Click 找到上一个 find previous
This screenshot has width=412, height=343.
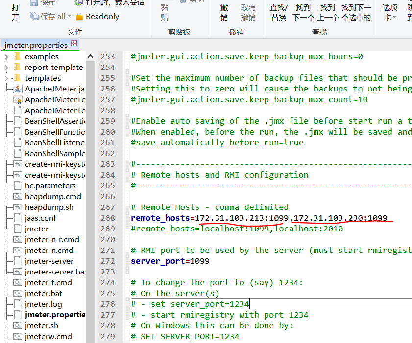point(328,12)
